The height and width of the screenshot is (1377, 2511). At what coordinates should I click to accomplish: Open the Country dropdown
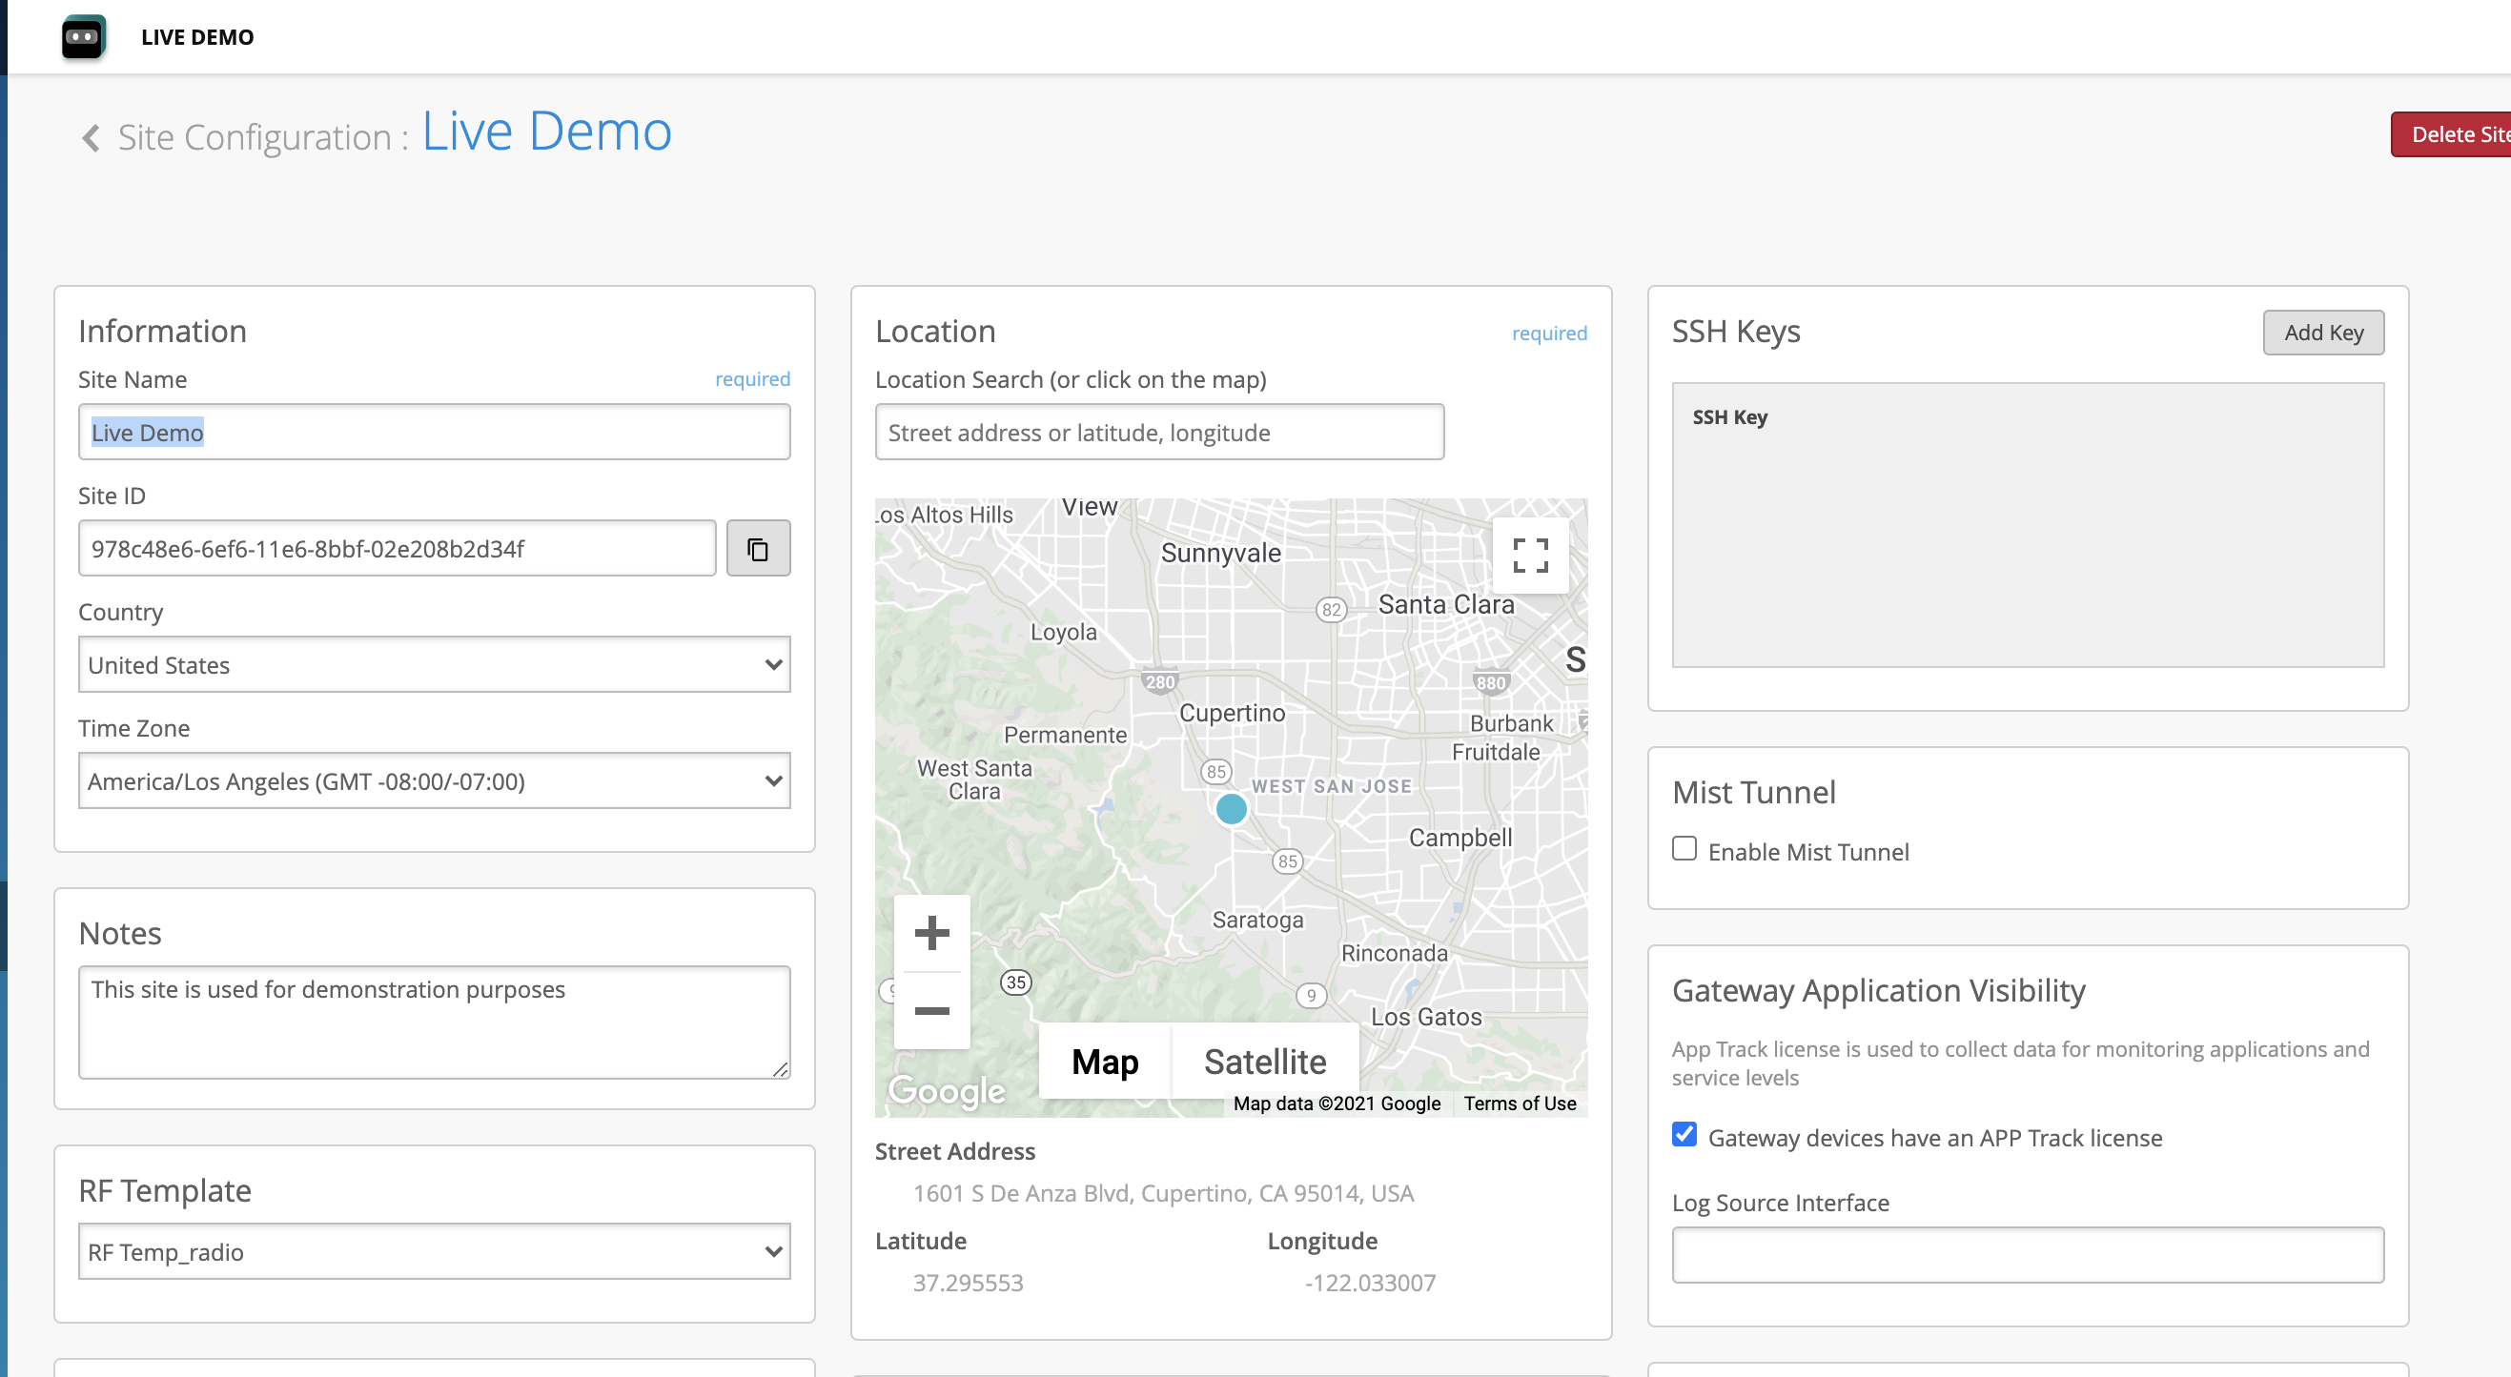[434, 664]
